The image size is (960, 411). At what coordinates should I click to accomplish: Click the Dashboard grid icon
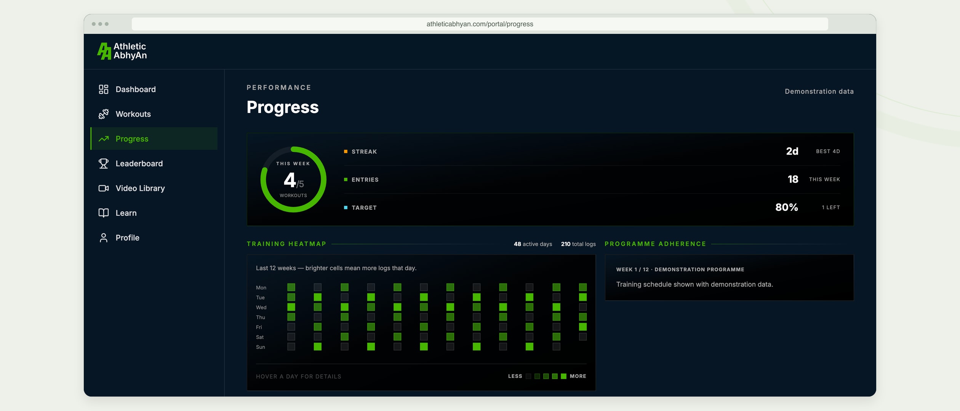pos(103,89)
